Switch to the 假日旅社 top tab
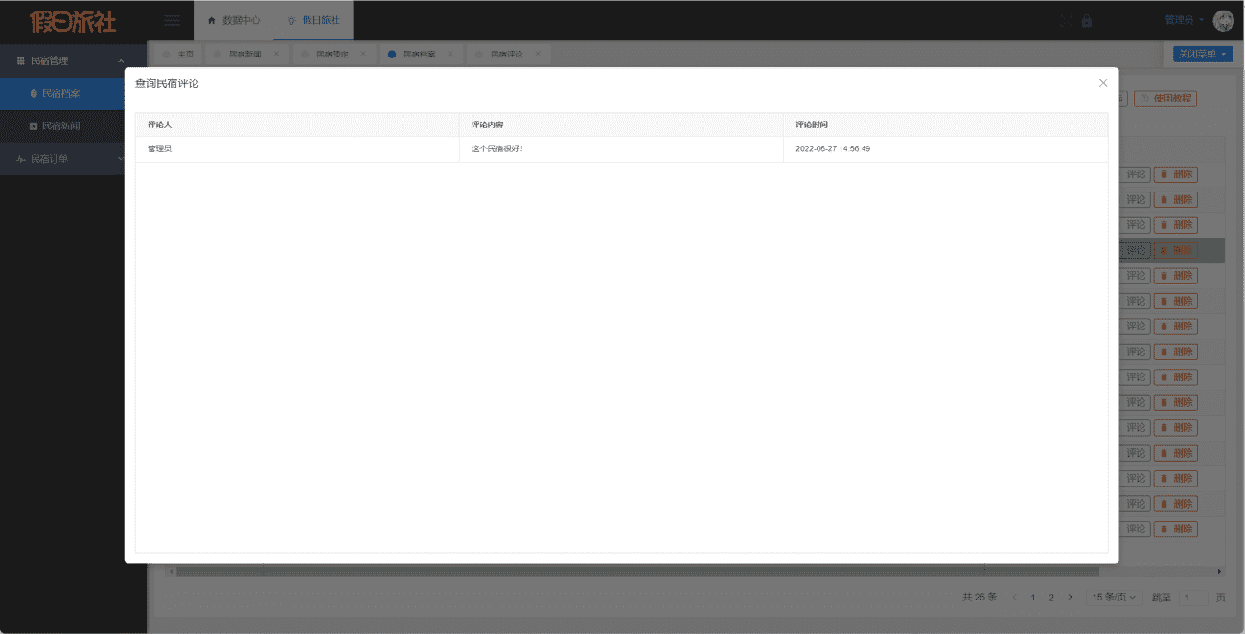This screenshot has width=1245, height=634. point(313,20)
